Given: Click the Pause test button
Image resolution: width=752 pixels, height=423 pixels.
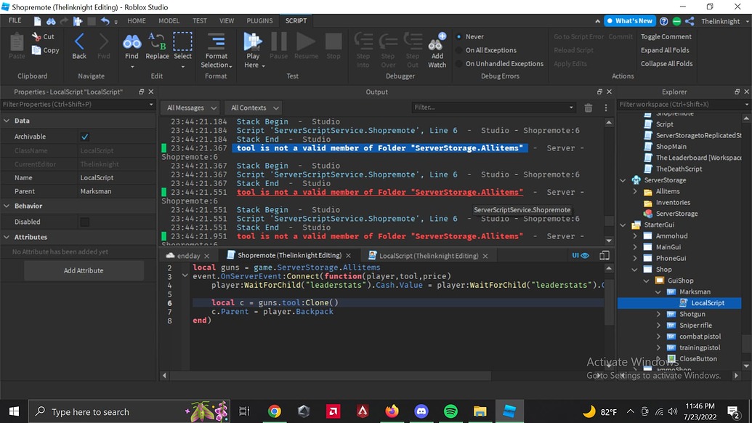Looking at the screenshot, I should point(279,47).
